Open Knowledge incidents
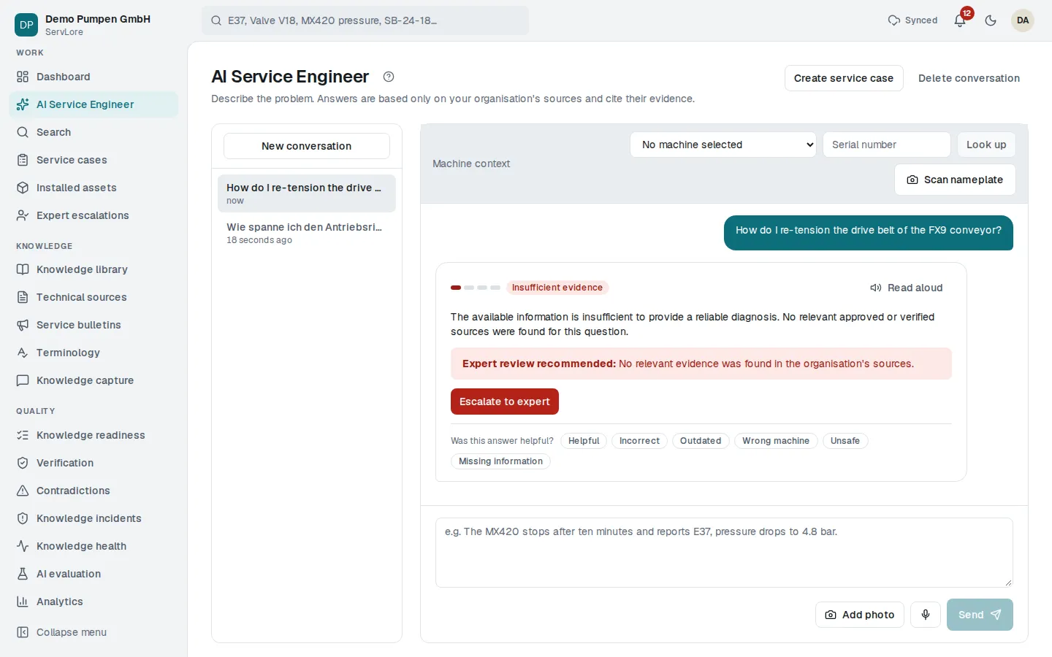This screenshot has height=657, width=1052. click(94, 518)
